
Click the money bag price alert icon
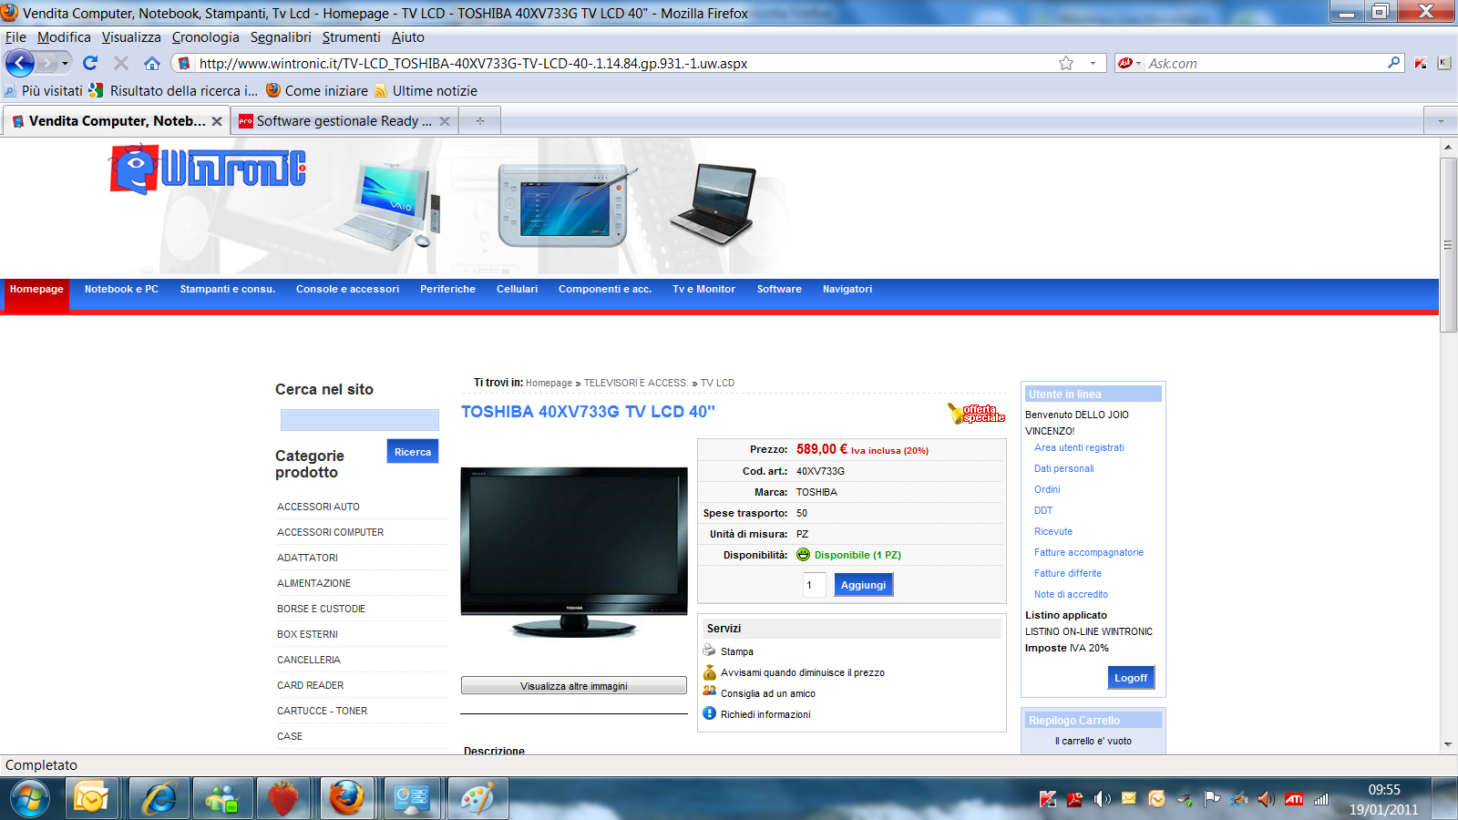[709, 671]
